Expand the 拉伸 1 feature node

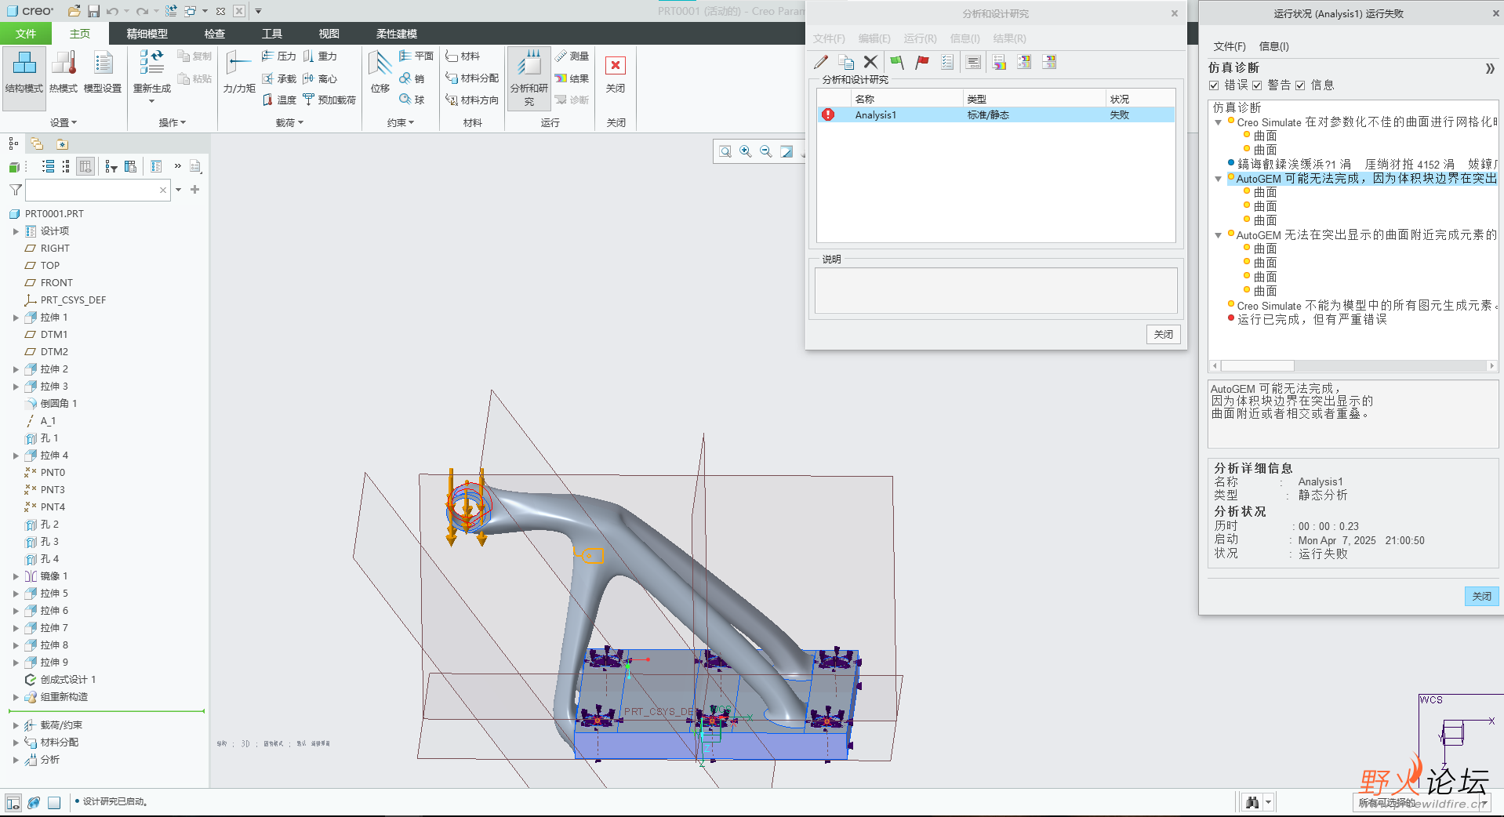coord(16,318)
